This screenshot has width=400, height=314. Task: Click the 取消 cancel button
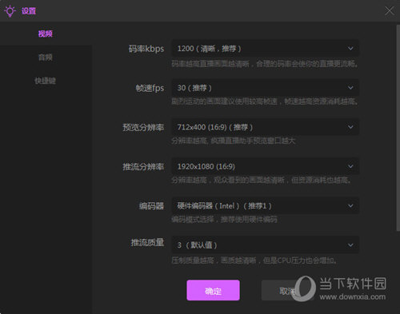pyautogui.click(x=287, y=290)
